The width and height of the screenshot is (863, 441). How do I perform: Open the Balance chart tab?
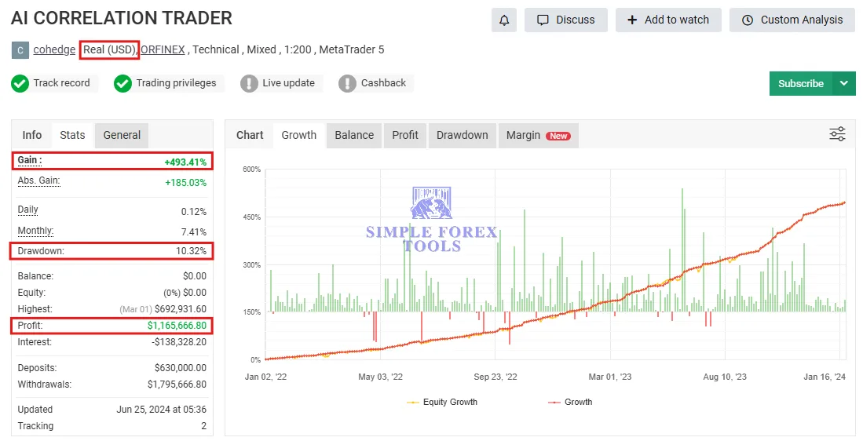point(354,135)
